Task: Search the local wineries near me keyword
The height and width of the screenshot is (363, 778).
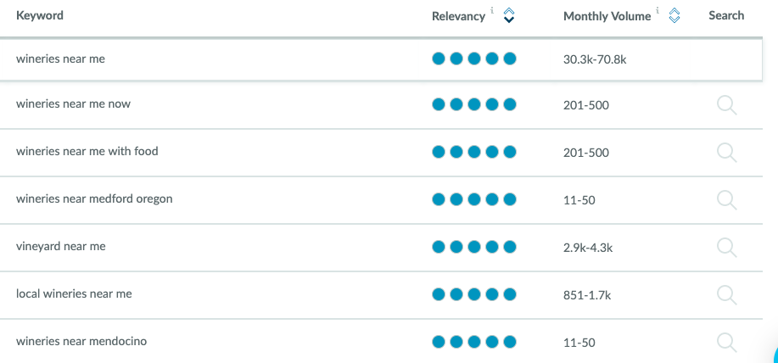Action: click(727, 295)
